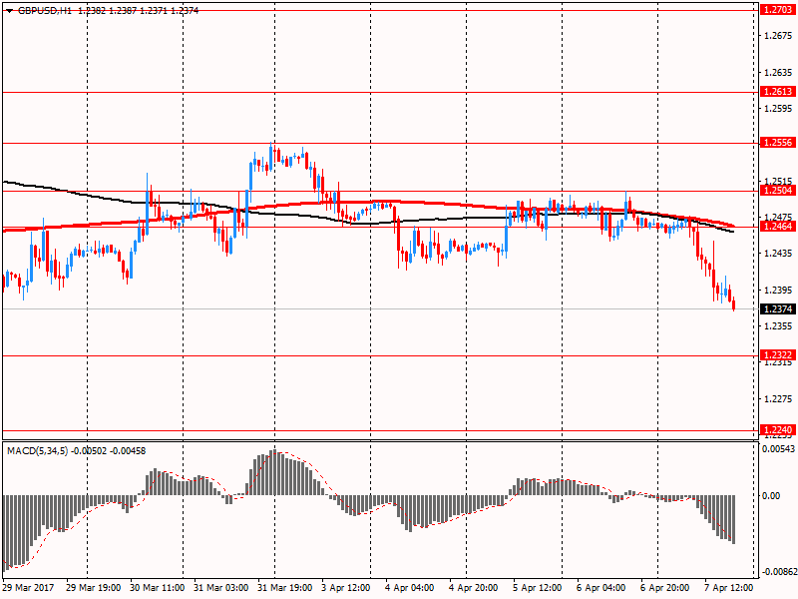Click the 1.2275 price axis value
This screenshot has height=599, width=798.
tap(779, 398)
